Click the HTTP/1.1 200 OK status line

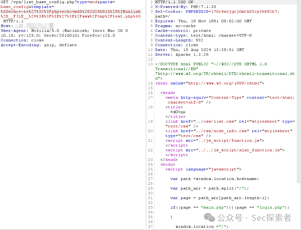(174, 2)
